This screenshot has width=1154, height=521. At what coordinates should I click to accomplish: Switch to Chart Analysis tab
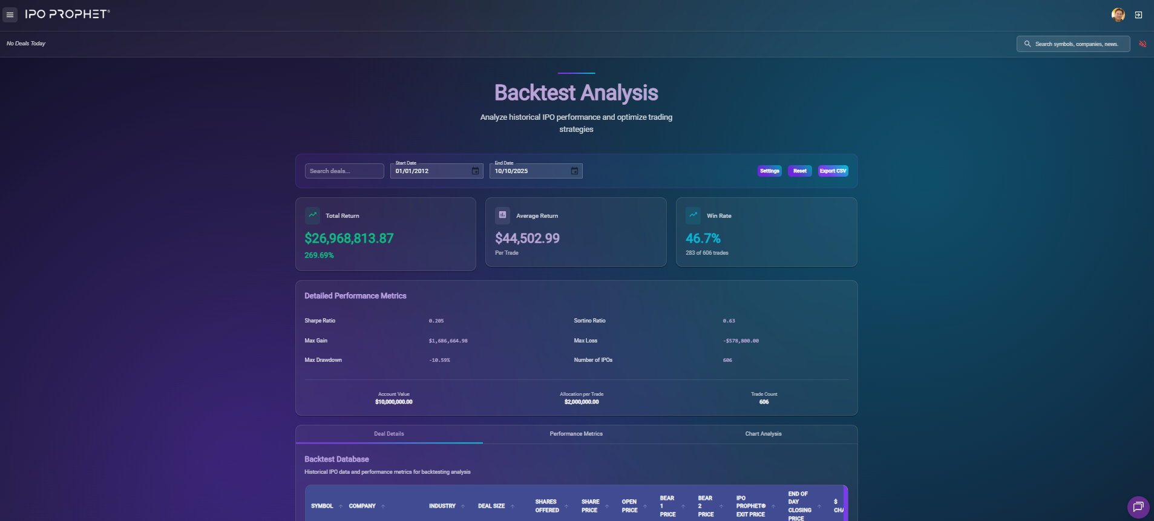tap(762, 434)
